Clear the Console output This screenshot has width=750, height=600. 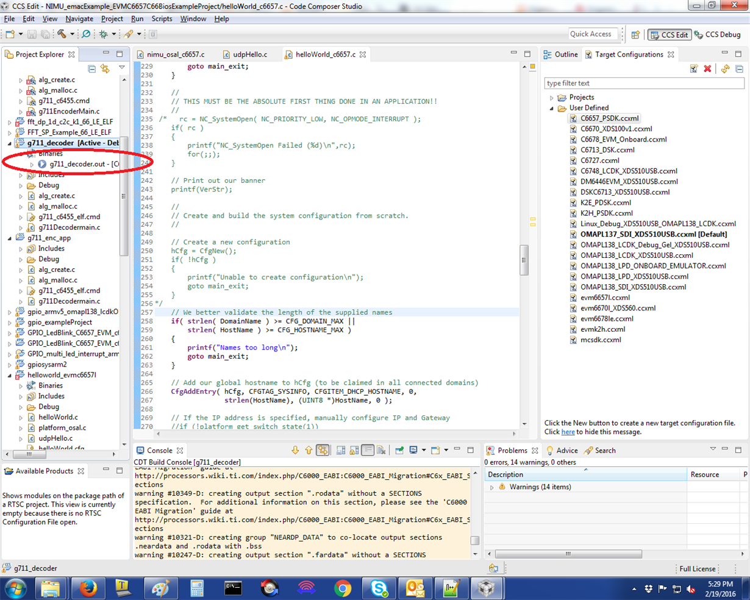tap(381, 451)
